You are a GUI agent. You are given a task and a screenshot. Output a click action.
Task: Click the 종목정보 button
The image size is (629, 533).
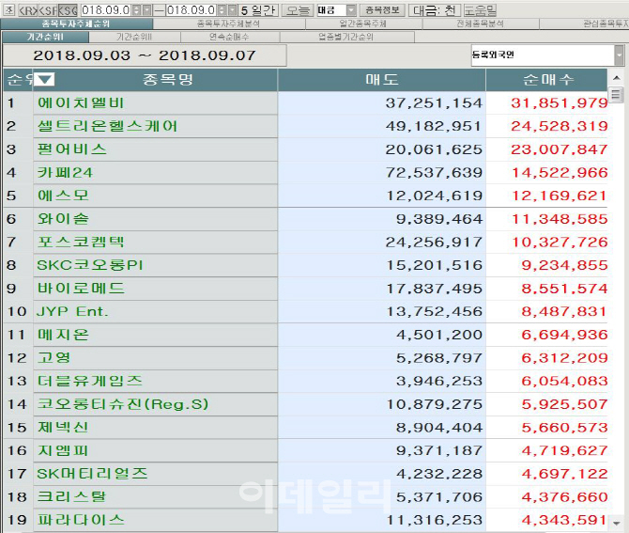[382, 10]
